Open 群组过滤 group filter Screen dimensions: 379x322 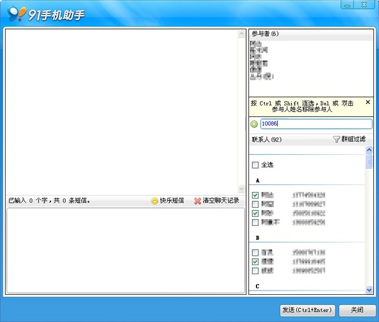tap(349, 139)
